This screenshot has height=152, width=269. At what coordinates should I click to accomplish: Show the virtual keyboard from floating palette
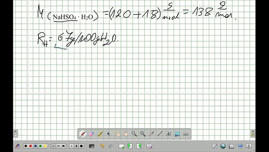(x=186, y=134)
